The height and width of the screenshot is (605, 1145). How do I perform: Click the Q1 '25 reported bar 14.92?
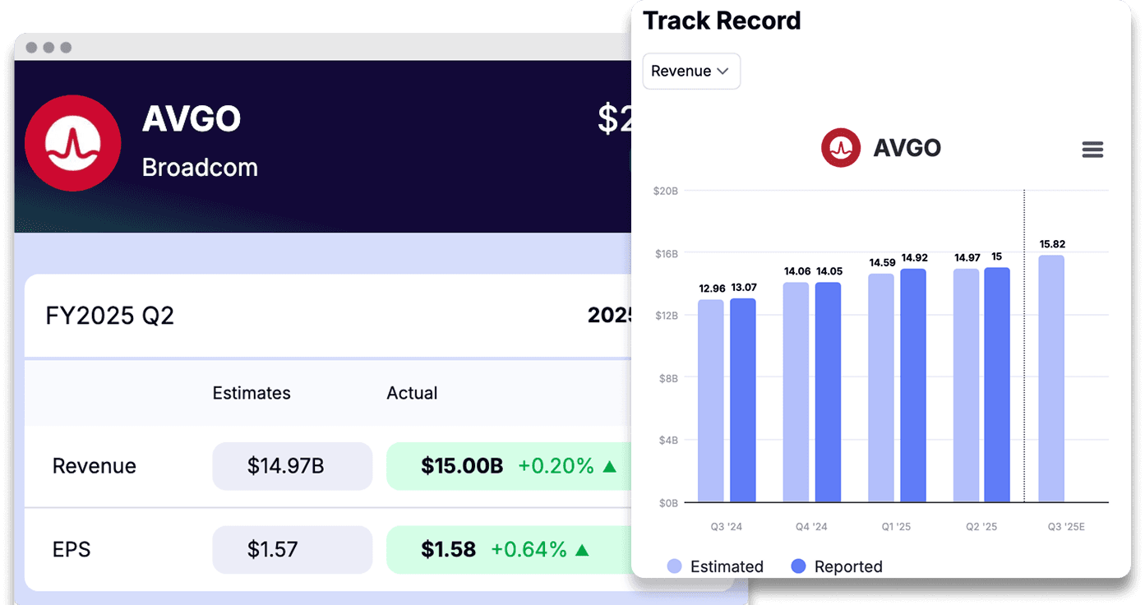[x=913, y=386]
